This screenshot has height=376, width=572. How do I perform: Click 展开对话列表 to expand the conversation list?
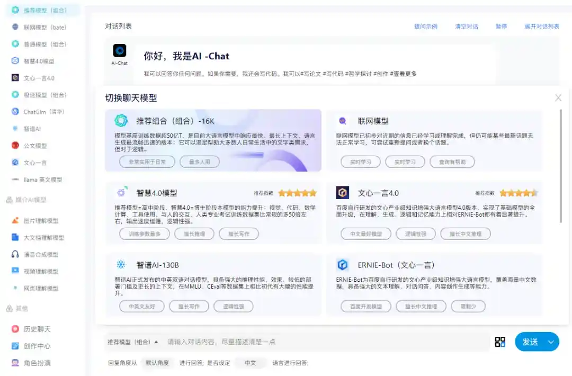[x=542, y=26]
